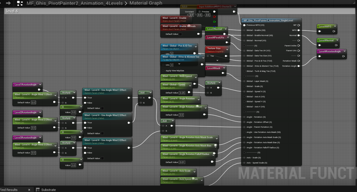Screen dimensions: 357x192
Task: Click Angle Rotation Falloff Radius 0.01 value field
Action: tap(182, 162)
